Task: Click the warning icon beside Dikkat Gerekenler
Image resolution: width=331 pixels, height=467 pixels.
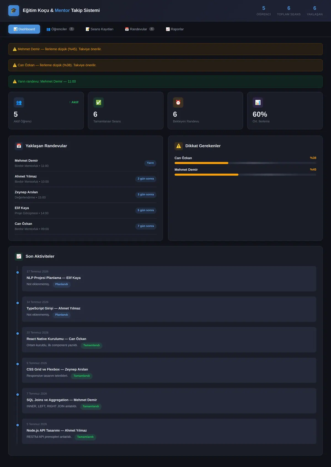Action: pos(179,146)
